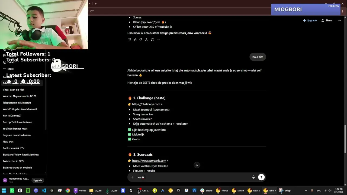
Task: Click the plus attach button in the composer
Action: coord(132,177)
